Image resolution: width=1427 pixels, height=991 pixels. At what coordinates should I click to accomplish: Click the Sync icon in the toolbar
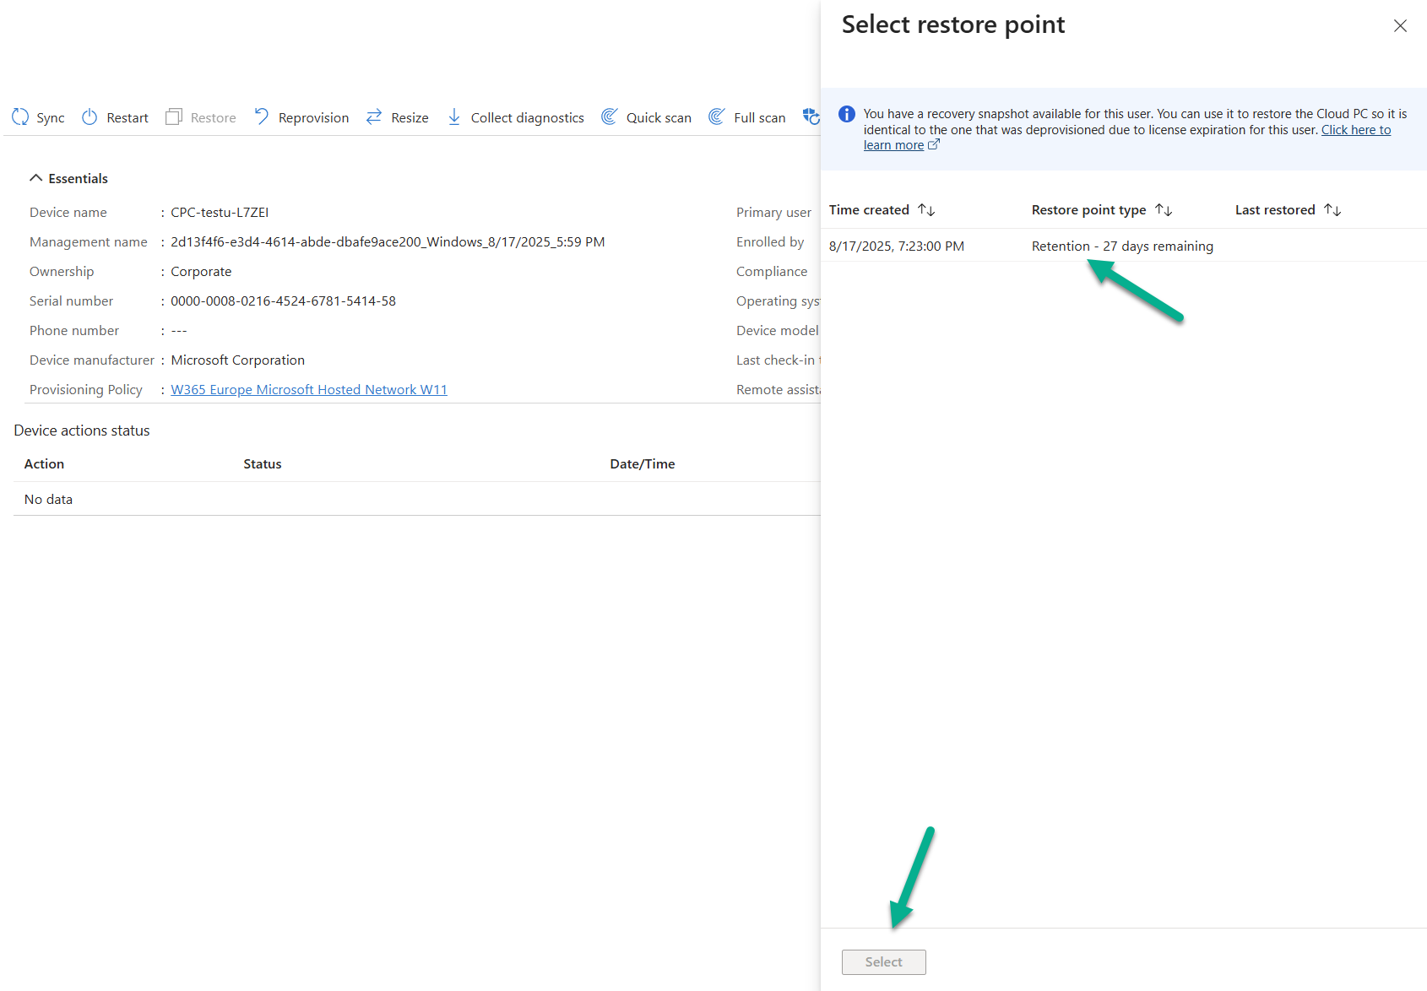(20, 117)
